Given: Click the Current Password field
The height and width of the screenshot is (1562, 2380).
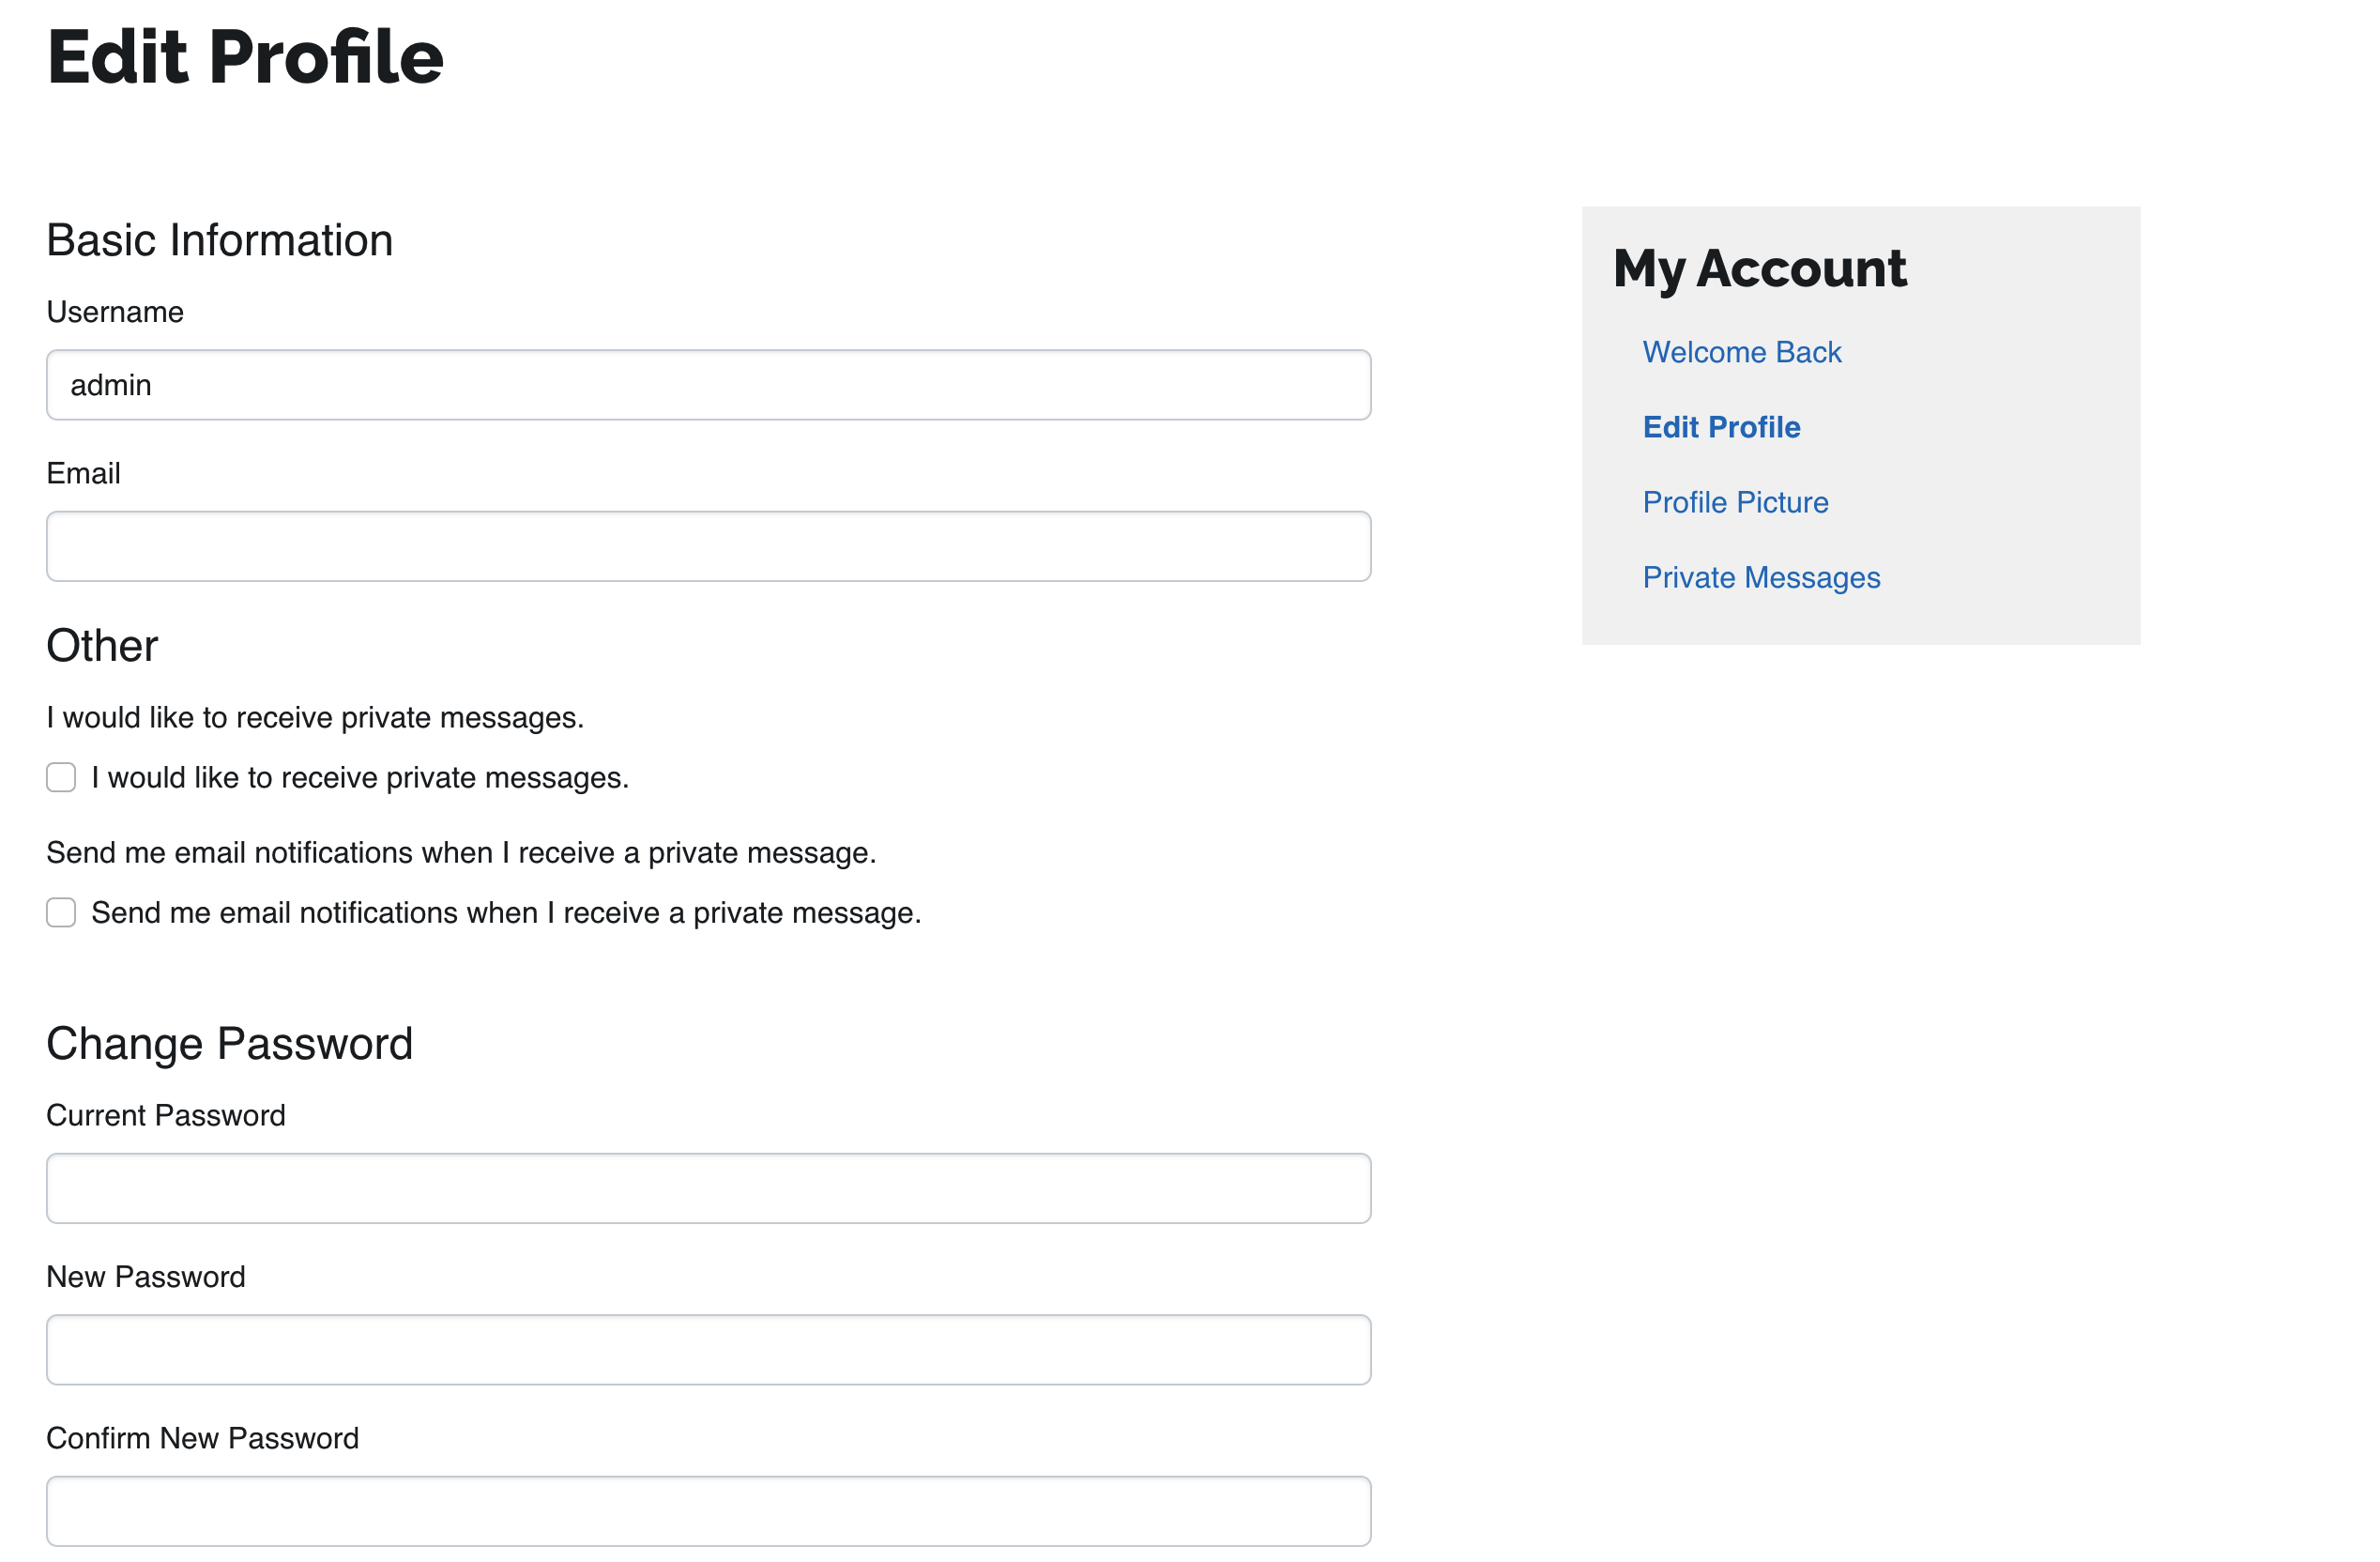Looking at the screenshot, I should click(709, 1187).
